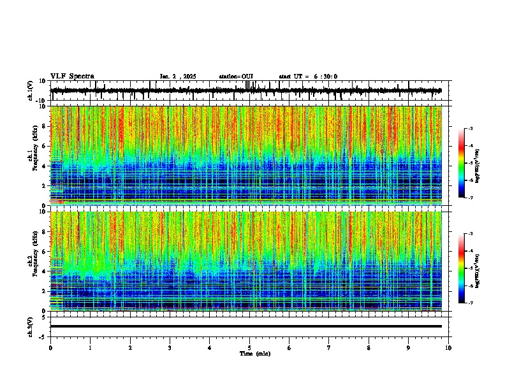The width and height of the screenshot is (505, 390).
Task: Click the "8" kHz tick on ch.2 axis
Action: tap(44, 232)
